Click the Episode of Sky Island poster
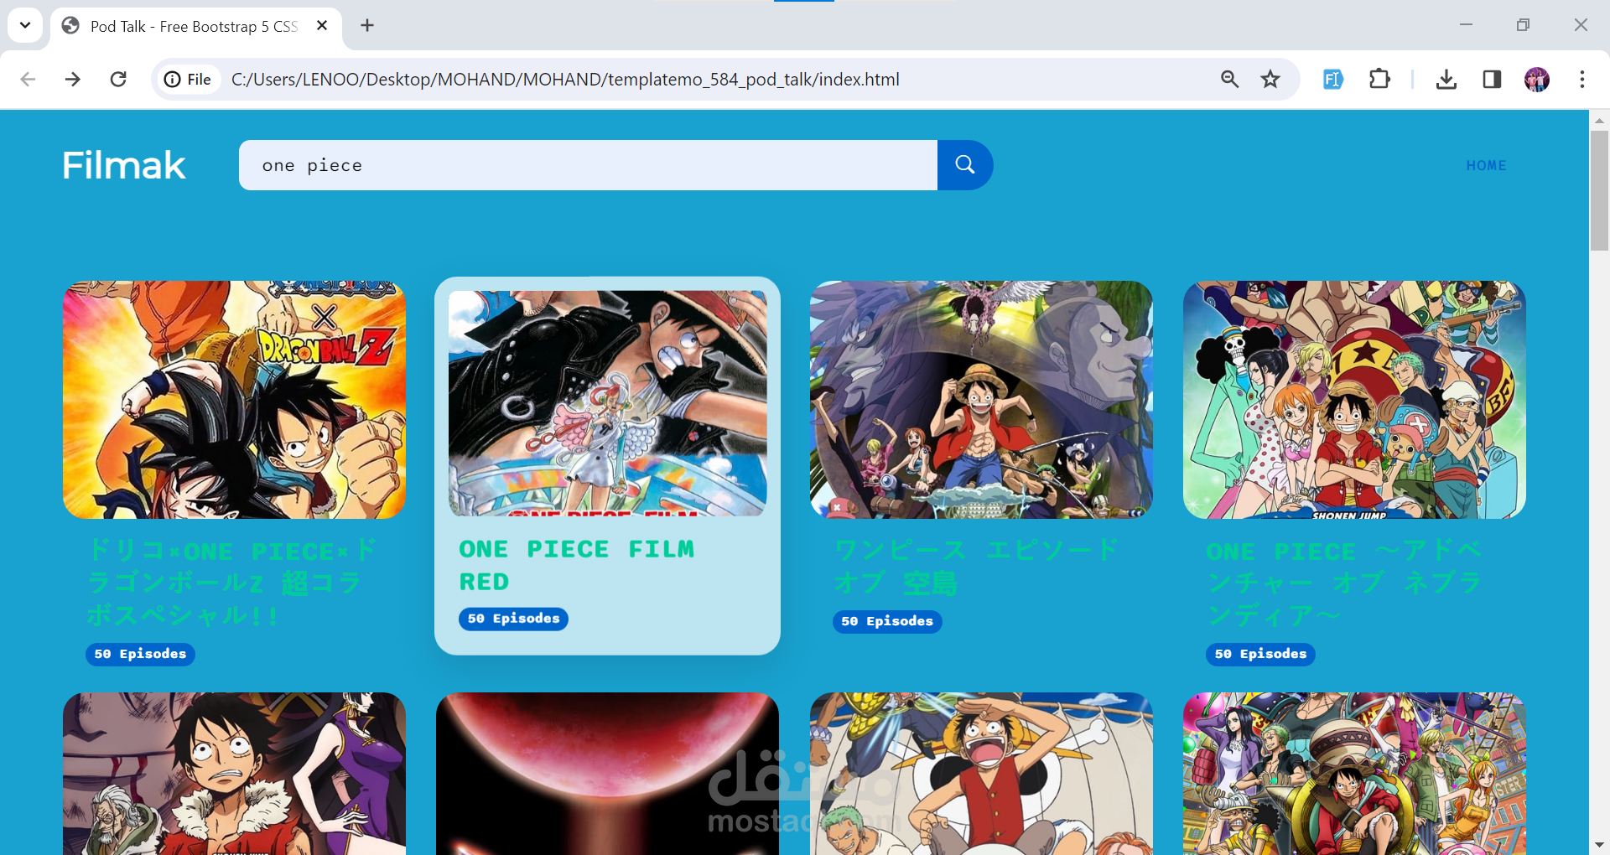The width and height of the screenshot is (1610, 855). pos(981,400)
